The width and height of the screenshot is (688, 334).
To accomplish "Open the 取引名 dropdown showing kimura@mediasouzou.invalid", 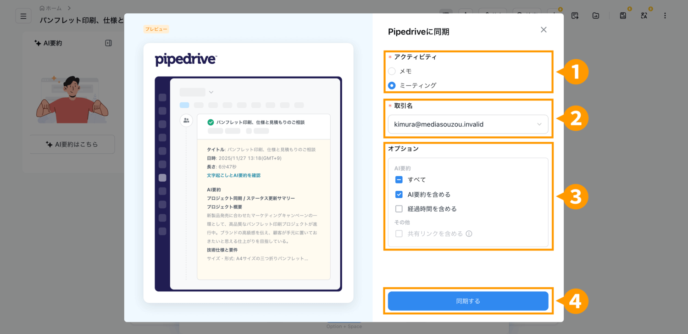I will (x=468, y=124).
